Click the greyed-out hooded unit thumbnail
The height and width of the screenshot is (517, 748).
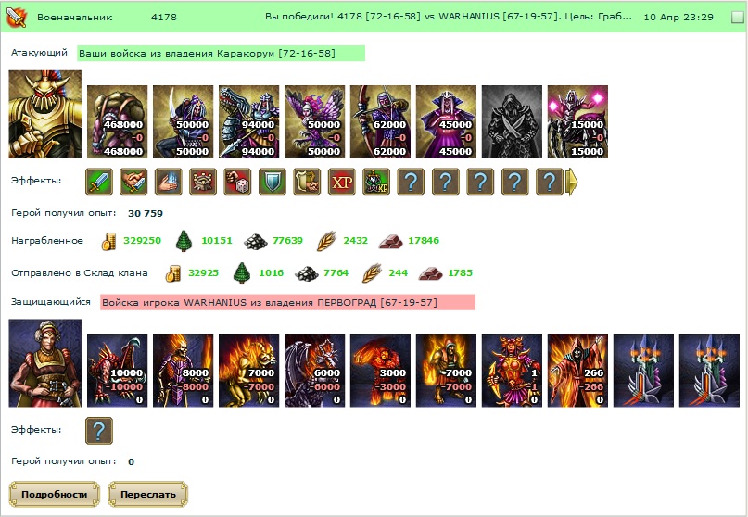512,121
